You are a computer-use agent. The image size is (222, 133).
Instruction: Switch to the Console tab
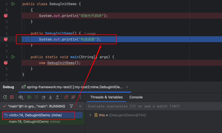pyautogui.click(x=136, y=97)
